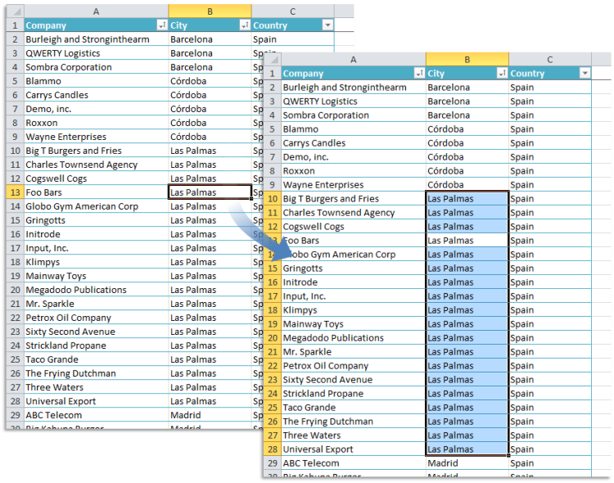Click 'Foo Bars' cell in back sheet
Viewport: 614px width, 483px height.
click(96, 192)
